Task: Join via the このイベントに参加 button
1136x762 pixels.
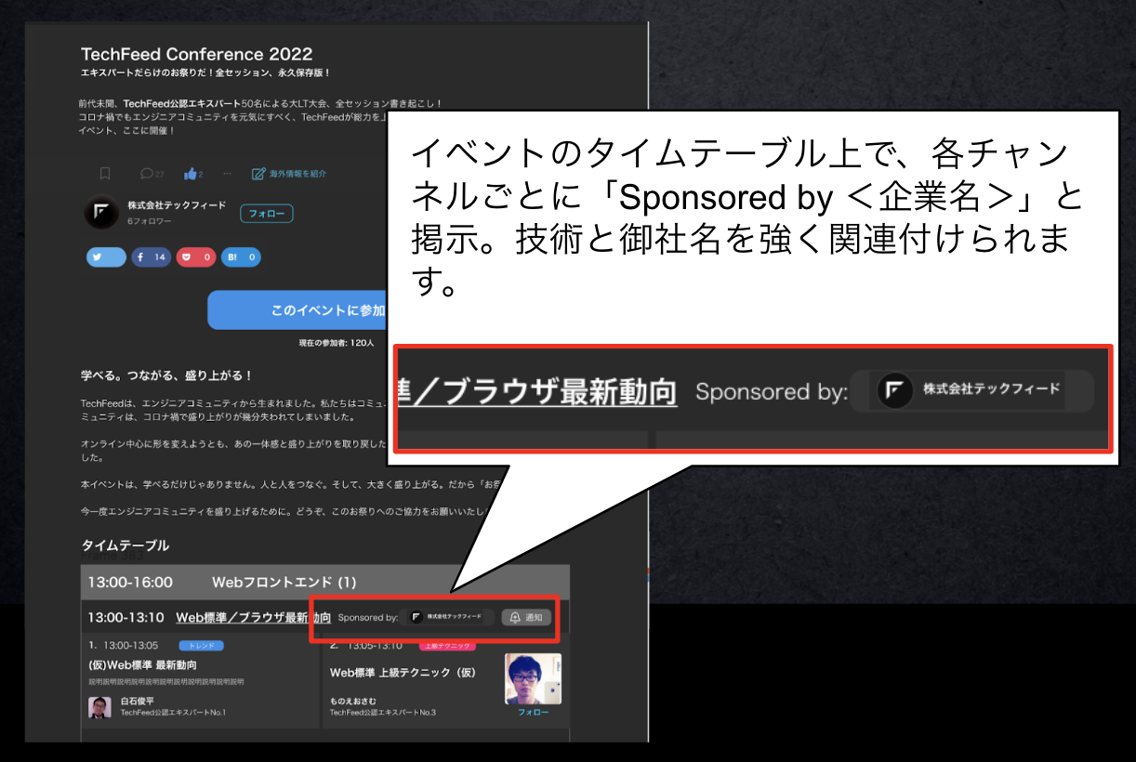Action: click(x=297, y=310)
